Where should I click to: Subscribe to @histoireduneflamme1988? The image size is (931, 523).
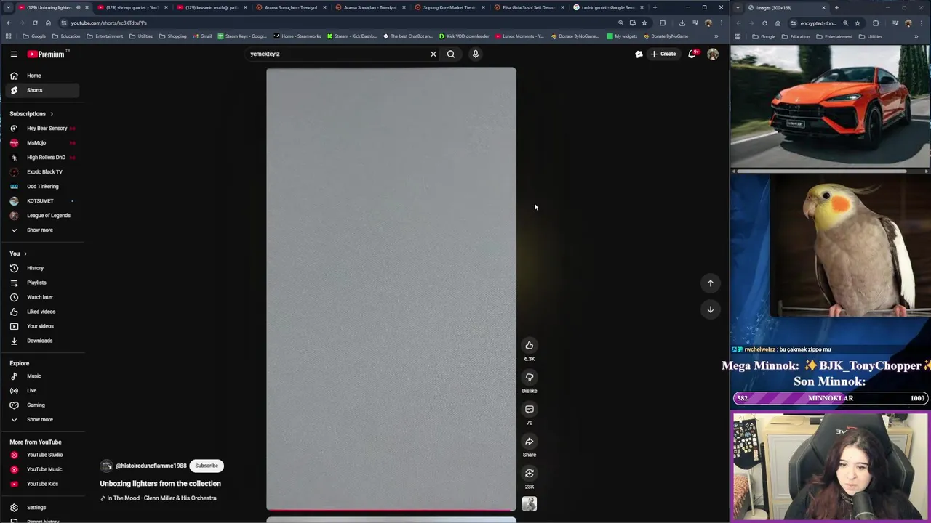click(207, 466)
